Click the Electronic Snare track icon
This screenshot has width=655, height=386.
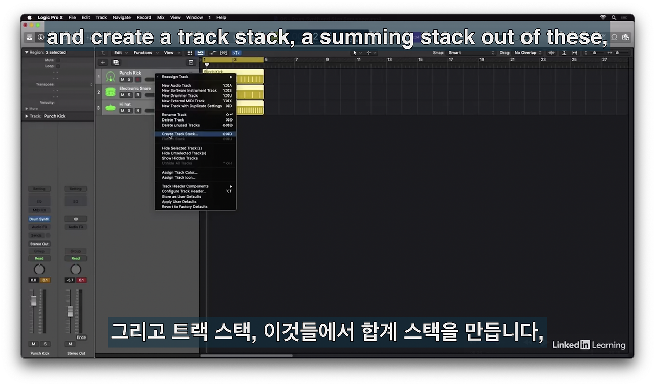(x=110, y=92)
